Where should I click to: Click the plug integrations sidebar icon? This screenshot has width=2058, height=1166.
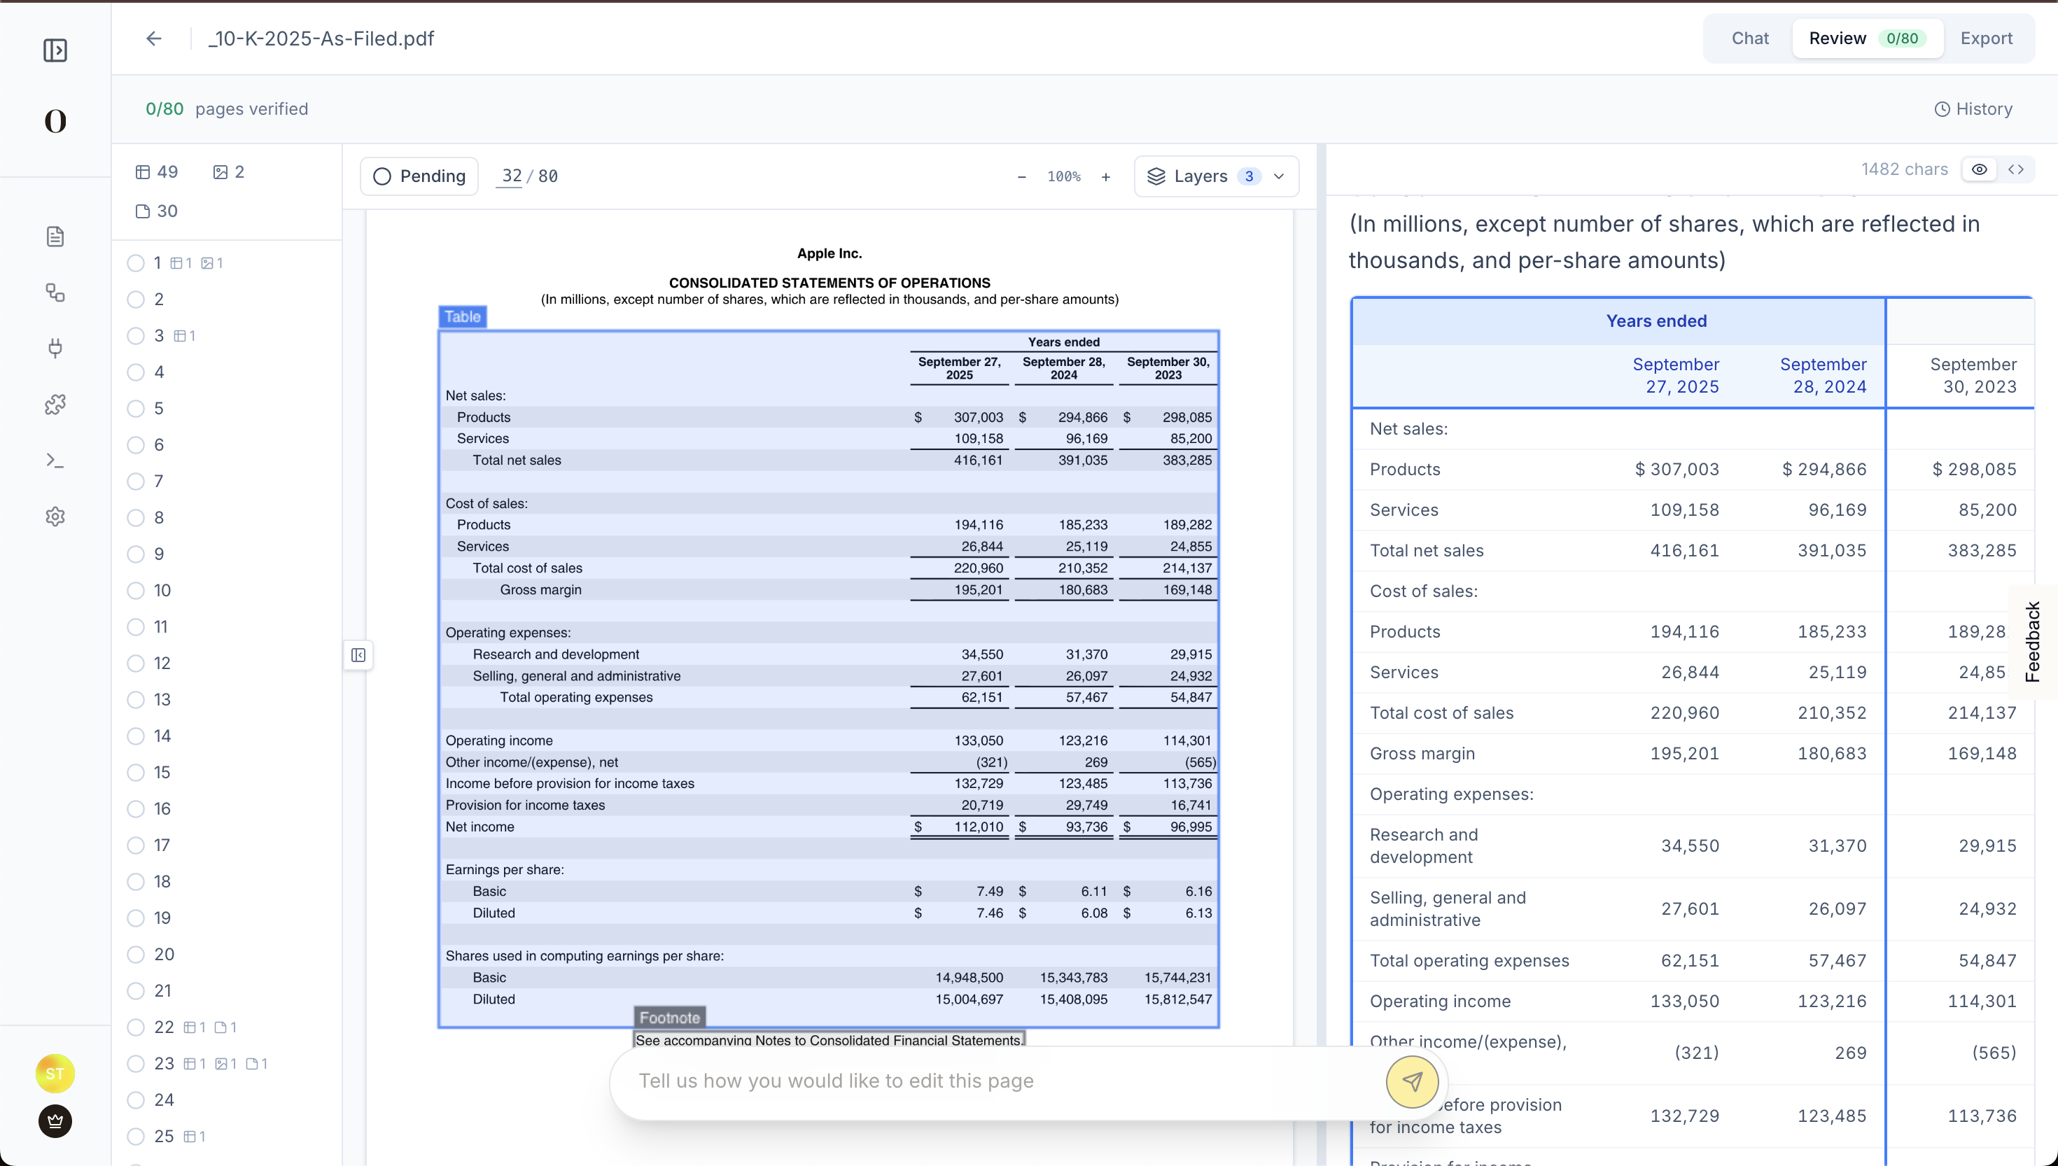(55, 349)
